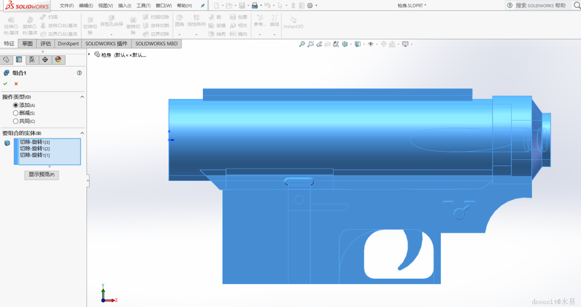581x307 pixels.
Task: Click the 显示预览(P) button
Action: click(x=41, y=175)
